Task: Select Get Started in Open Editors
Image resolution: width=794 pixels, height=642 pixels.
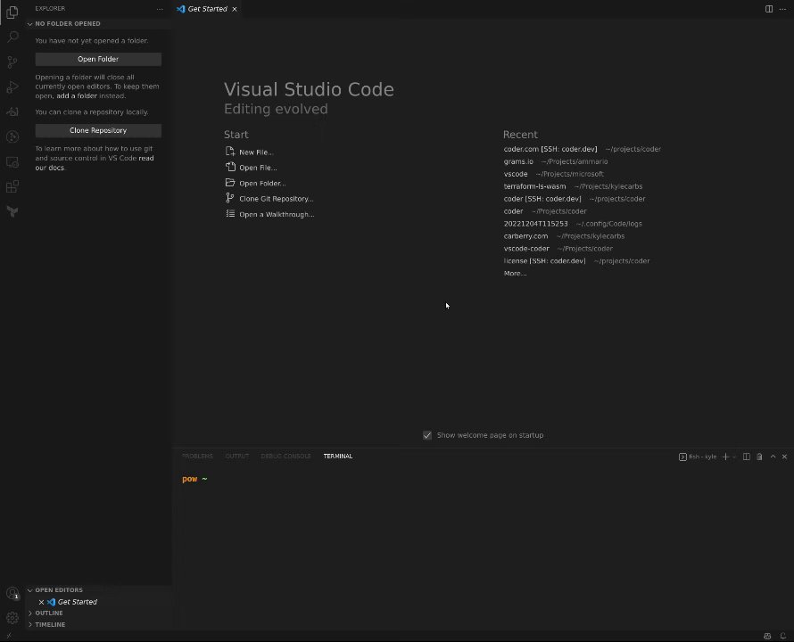Action: pos(77,602)
